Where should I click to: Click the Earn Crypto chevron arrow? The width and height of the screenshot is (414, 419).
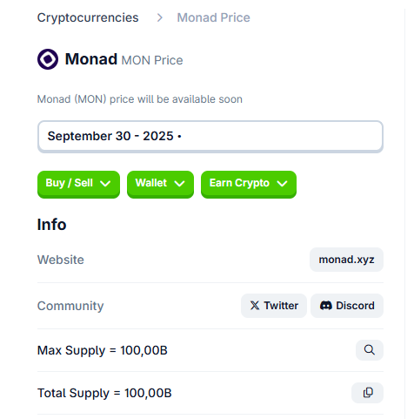282,184
